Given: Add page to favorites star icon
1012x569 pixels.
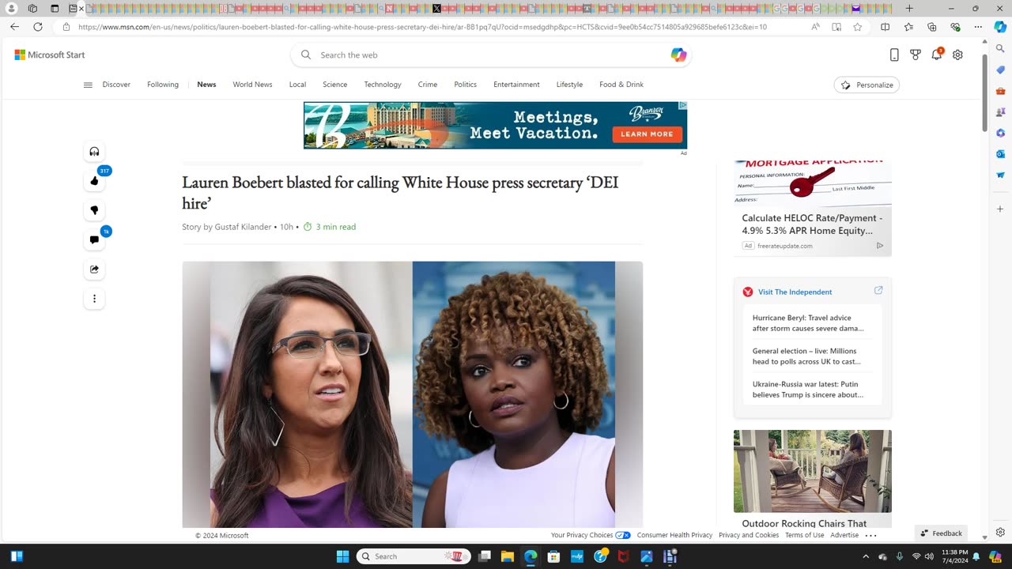Looking at the screenshot, I should [x=858, y=27].
